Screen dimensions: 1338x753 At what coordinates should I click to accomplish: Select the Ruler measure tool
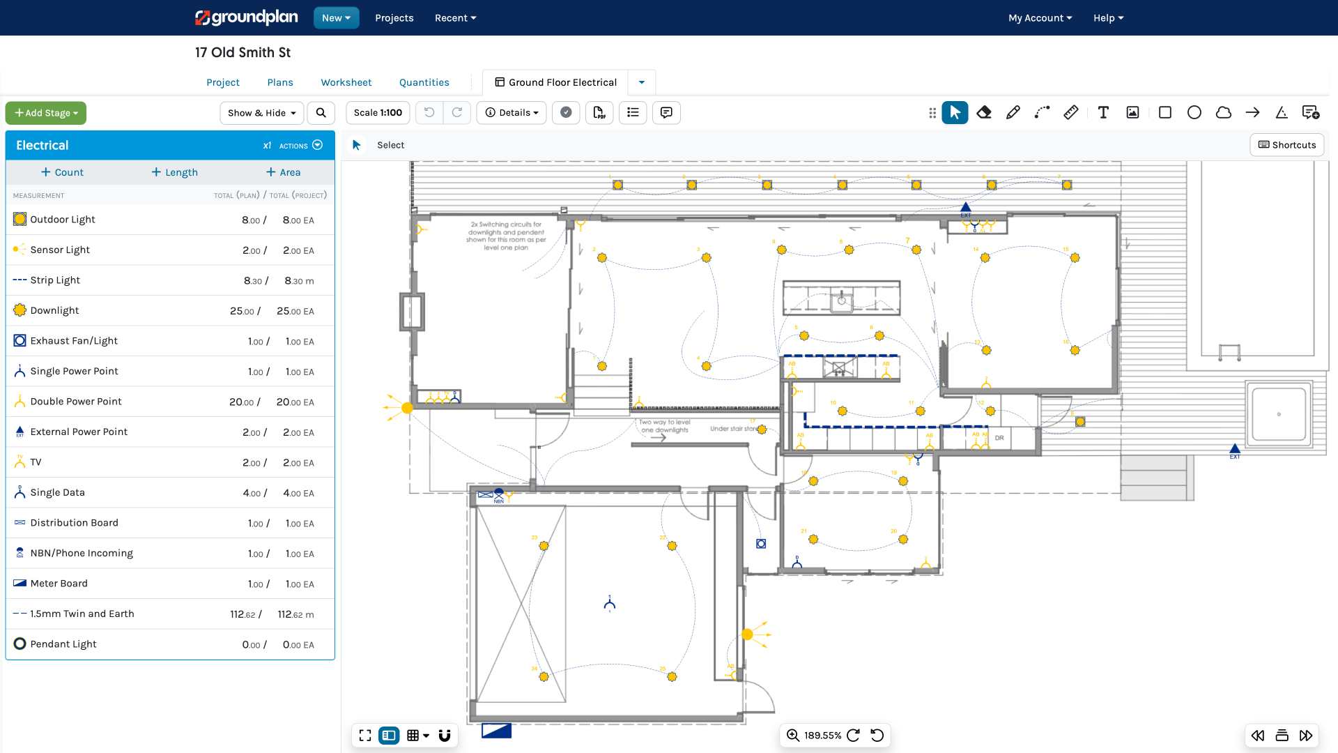click(x=1071, y=112)
